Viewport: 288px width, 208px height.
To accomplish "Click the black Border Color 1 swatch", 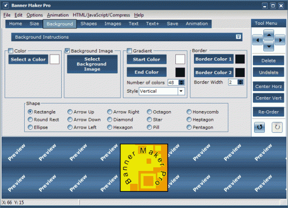I will 240,59.
